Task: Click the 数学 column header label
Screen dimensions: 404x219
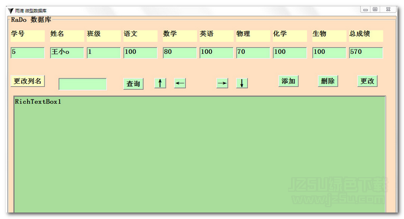Action: pyautogui.click(x=180, y=36)
